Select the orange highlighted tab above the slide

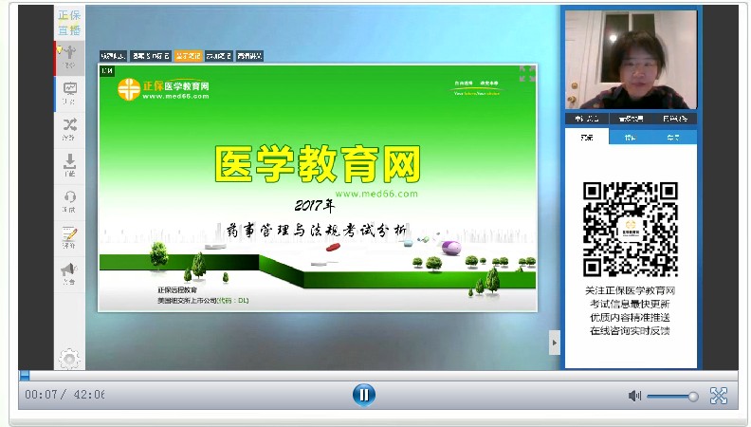187,55
